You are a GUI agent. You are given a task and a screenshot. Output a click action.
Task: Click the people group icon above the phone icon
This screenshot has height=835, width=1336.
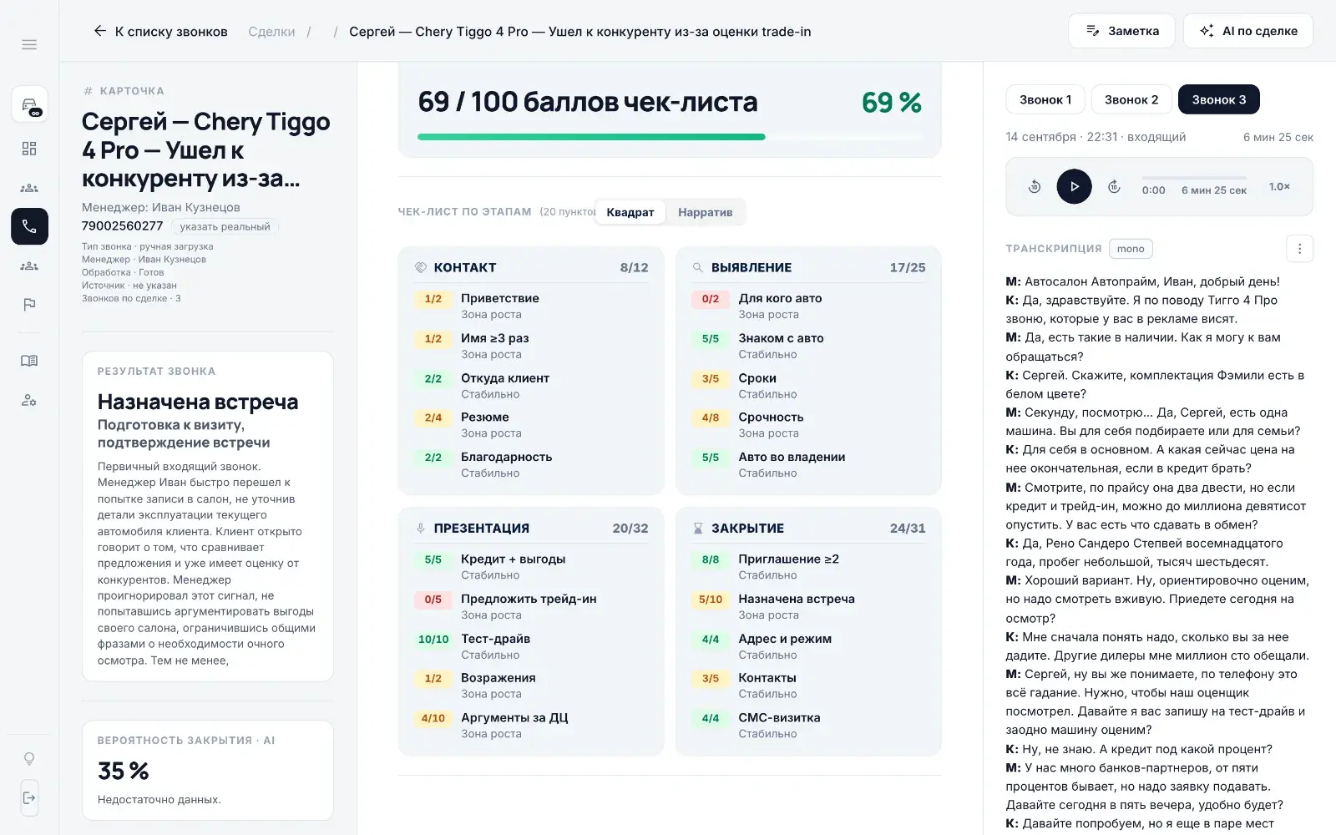coord(29,188)
